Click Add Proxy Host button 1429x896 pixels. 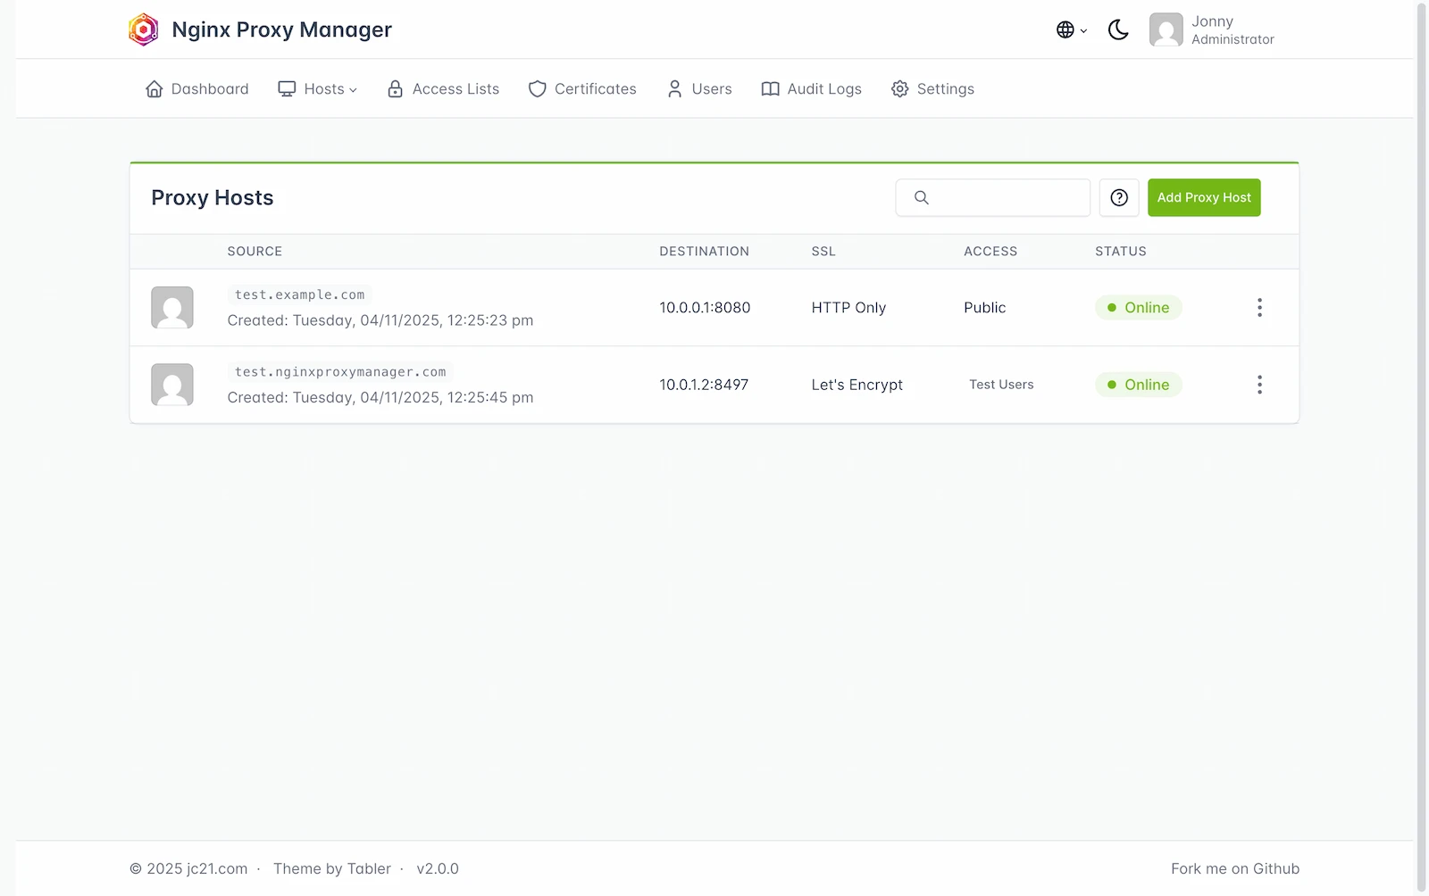[1204, 197]
